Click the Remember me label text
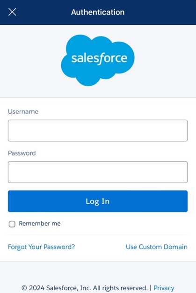This screenshot has width=196, height=293. 40,223
